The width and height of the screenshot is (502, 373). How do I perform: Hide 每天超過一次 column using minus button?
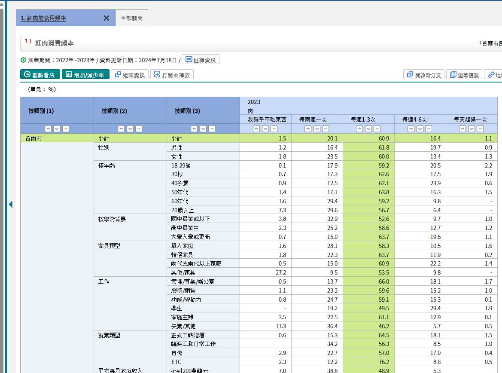[480, 129]
